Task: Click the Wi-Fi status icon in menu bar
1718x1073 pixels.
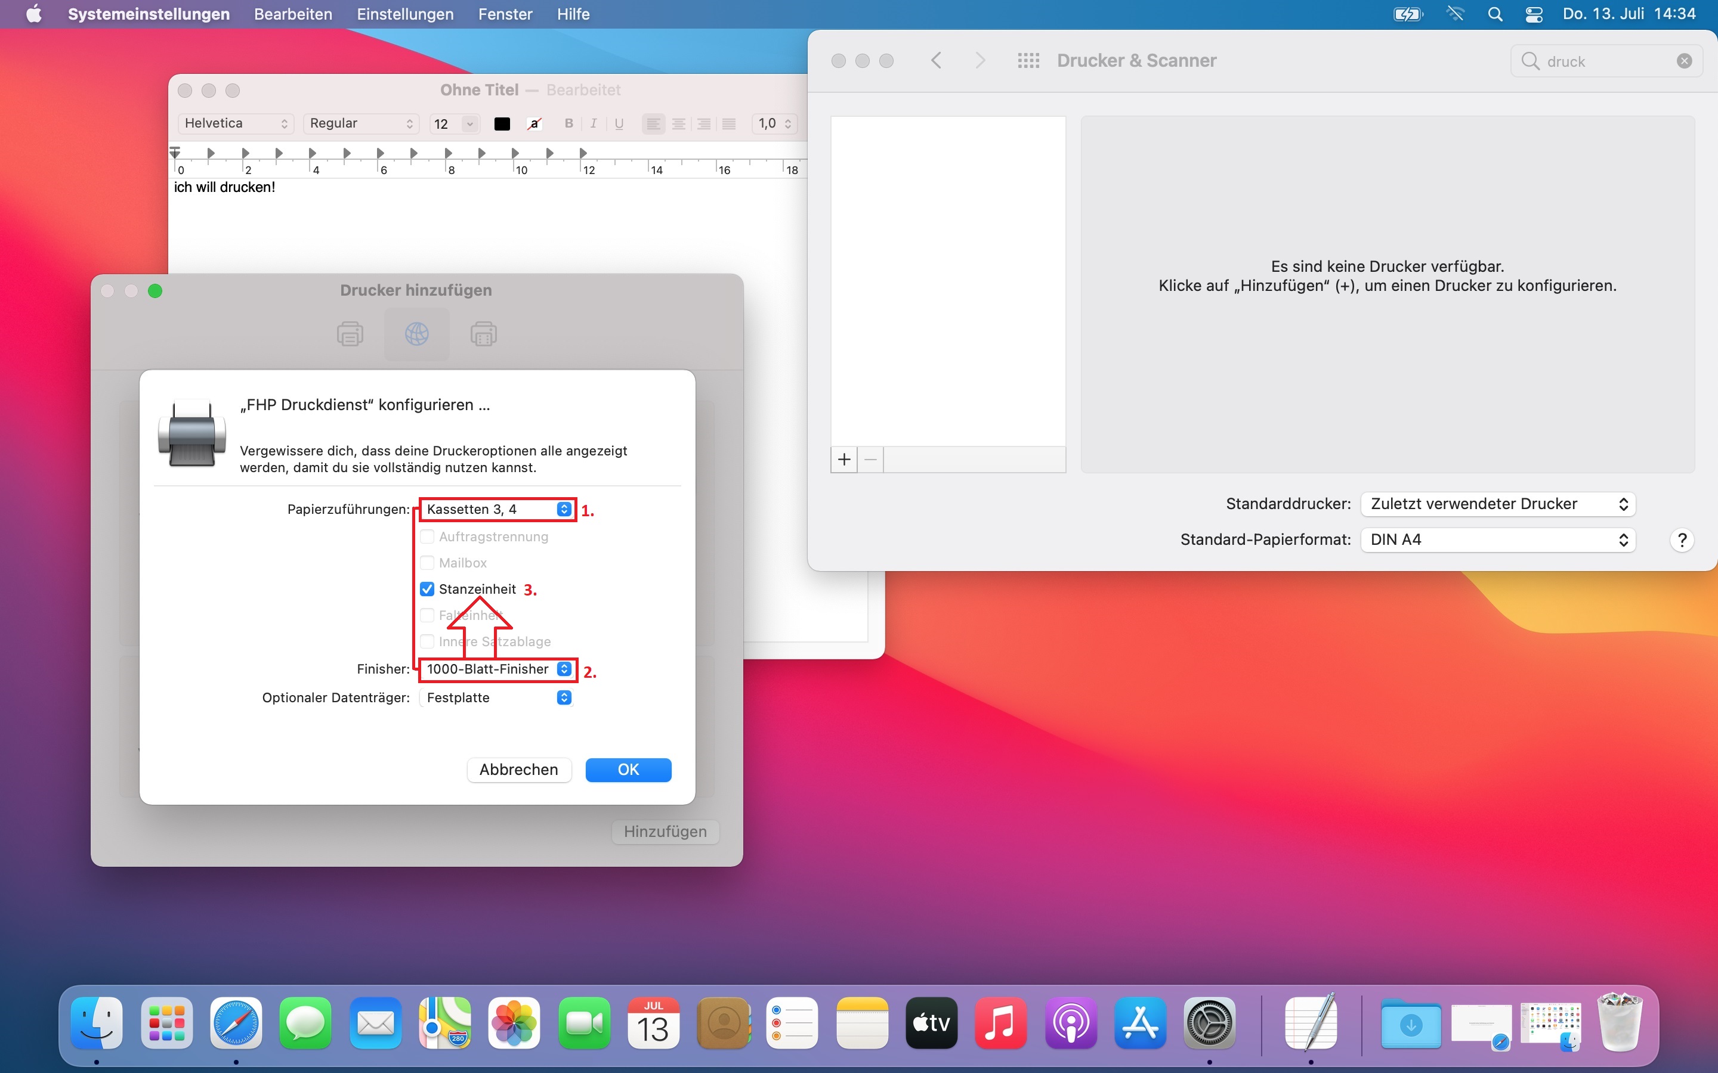Action: [x=1456, y=14]
